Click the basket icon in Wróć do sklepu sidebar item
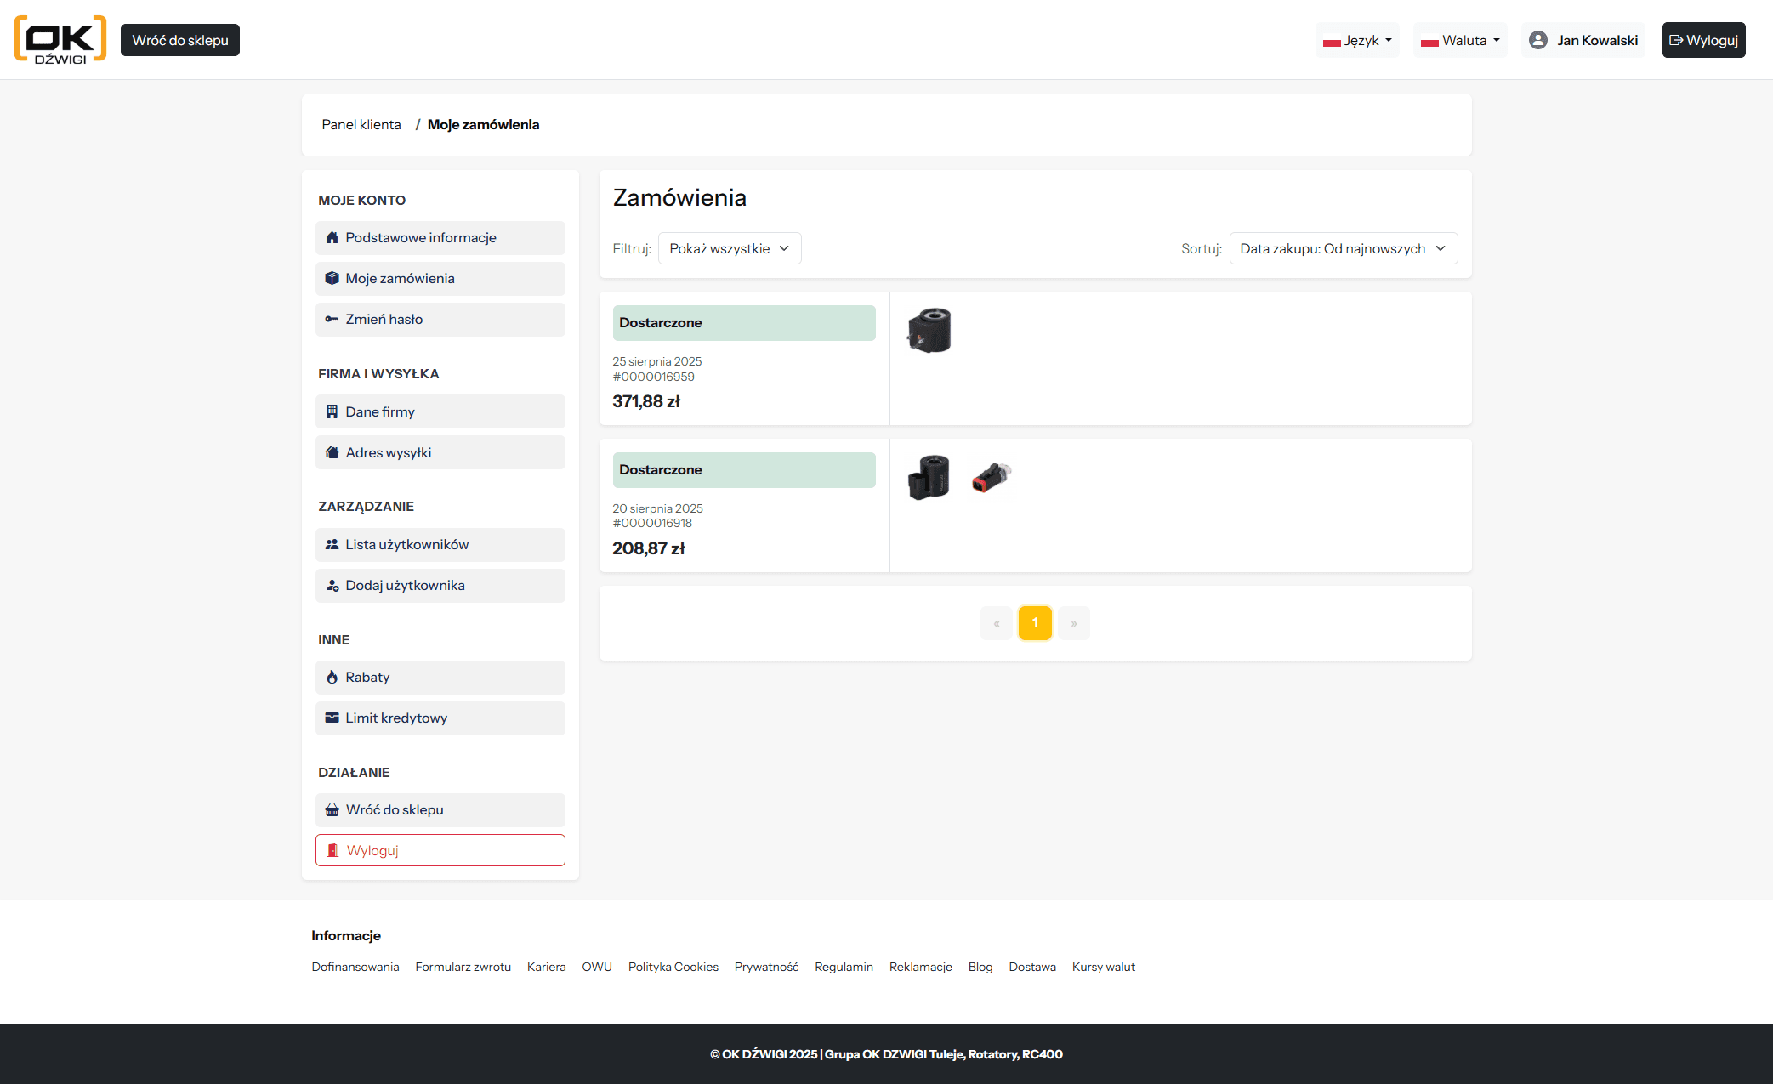Screen dimensions: 1773x1084 (x=332, y=810)
